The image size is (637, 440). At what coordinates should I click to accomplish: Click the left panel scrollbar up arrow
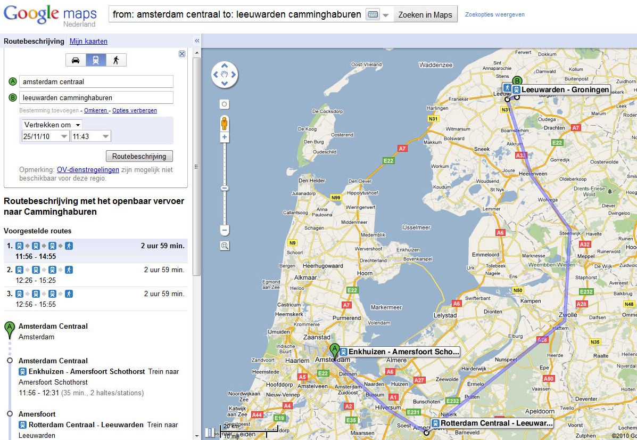pos(197,53)
